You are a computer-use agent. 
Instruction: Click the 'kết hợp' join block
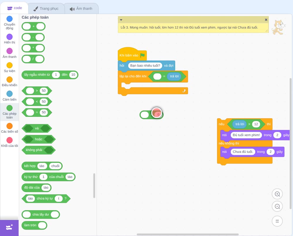tap(42, 166)
